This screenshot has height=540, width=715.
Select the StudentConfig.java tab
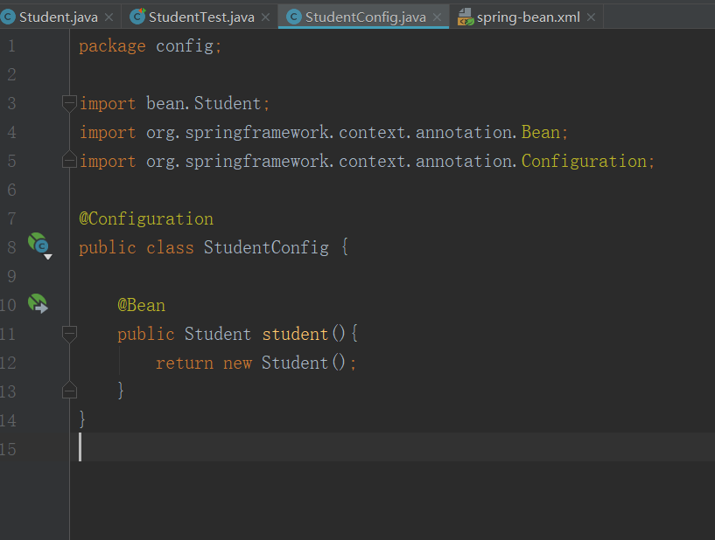(365, 17)
